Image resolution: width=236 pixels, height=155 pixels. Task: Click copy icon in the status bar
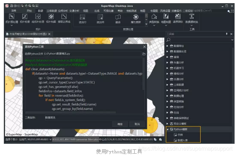[x=155, y=140]
